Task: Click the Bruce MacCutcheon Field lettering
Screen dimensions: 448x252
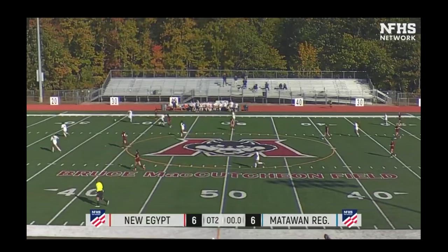Action: pyautogui.click(x=227, y=175)
